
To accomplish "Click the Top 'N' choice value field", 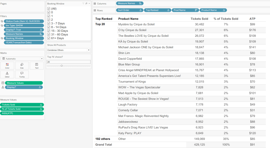I will click(x=69, y=62).
